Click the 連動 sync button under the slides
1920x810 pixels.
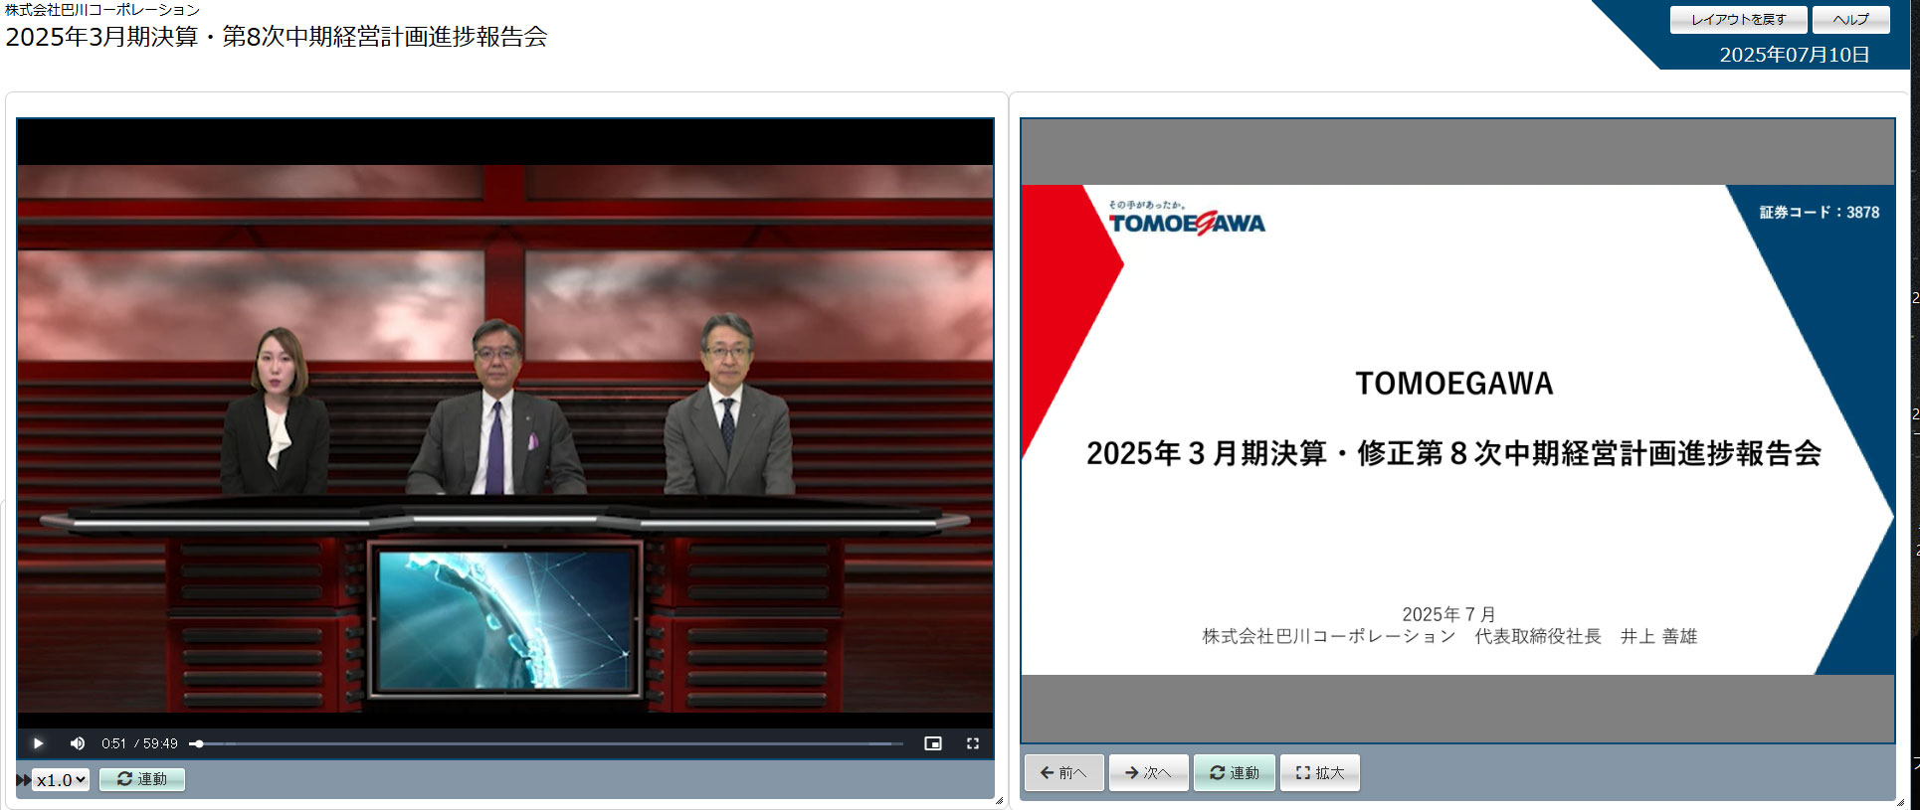click(x=1235, y=772)
